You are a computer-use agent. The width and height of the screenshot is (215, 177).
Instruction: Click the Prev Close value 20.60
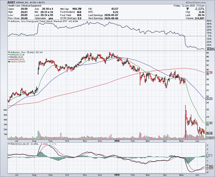(24, 18)
